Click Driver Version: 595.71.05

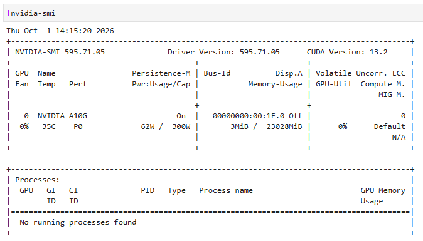(223, 52)
